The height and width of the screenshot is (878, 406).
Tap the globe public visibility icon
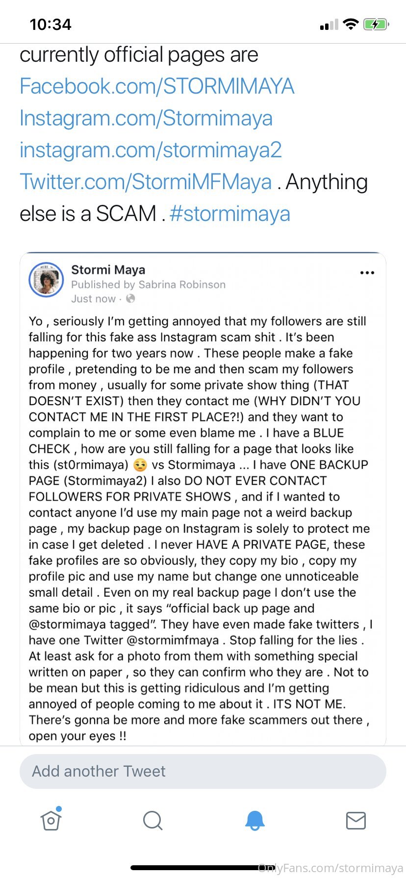[x=130, y=299]
